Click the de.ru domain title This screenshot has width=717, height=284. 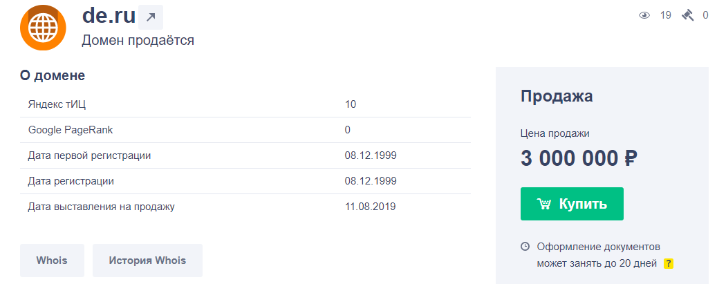tap(109, 17)
